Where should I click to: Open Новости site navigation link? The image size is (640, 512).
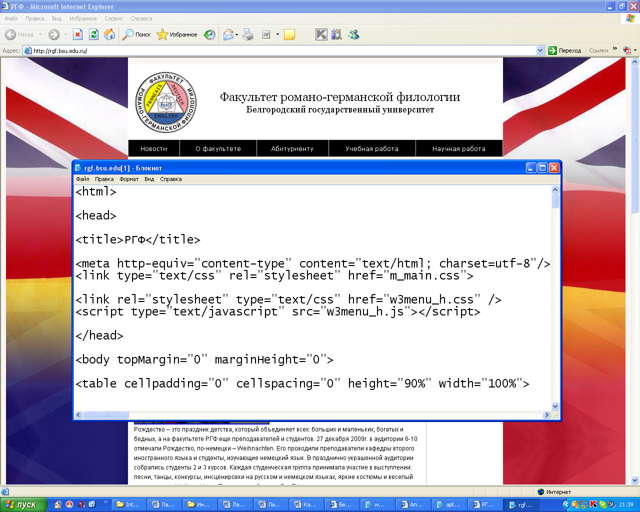tap(153, 148)
